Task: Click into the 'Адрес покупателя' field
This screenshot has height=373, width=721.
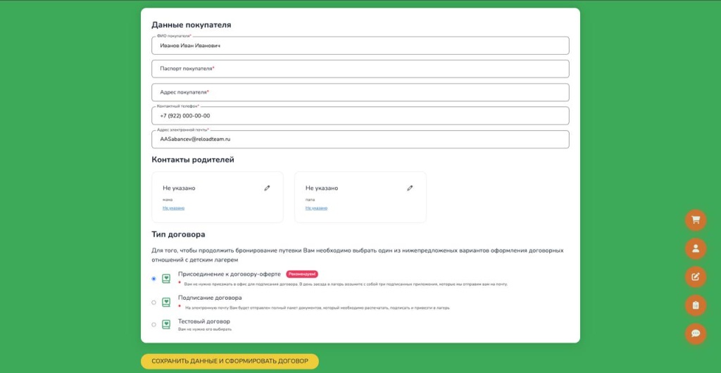Action: tap(360, 92)
